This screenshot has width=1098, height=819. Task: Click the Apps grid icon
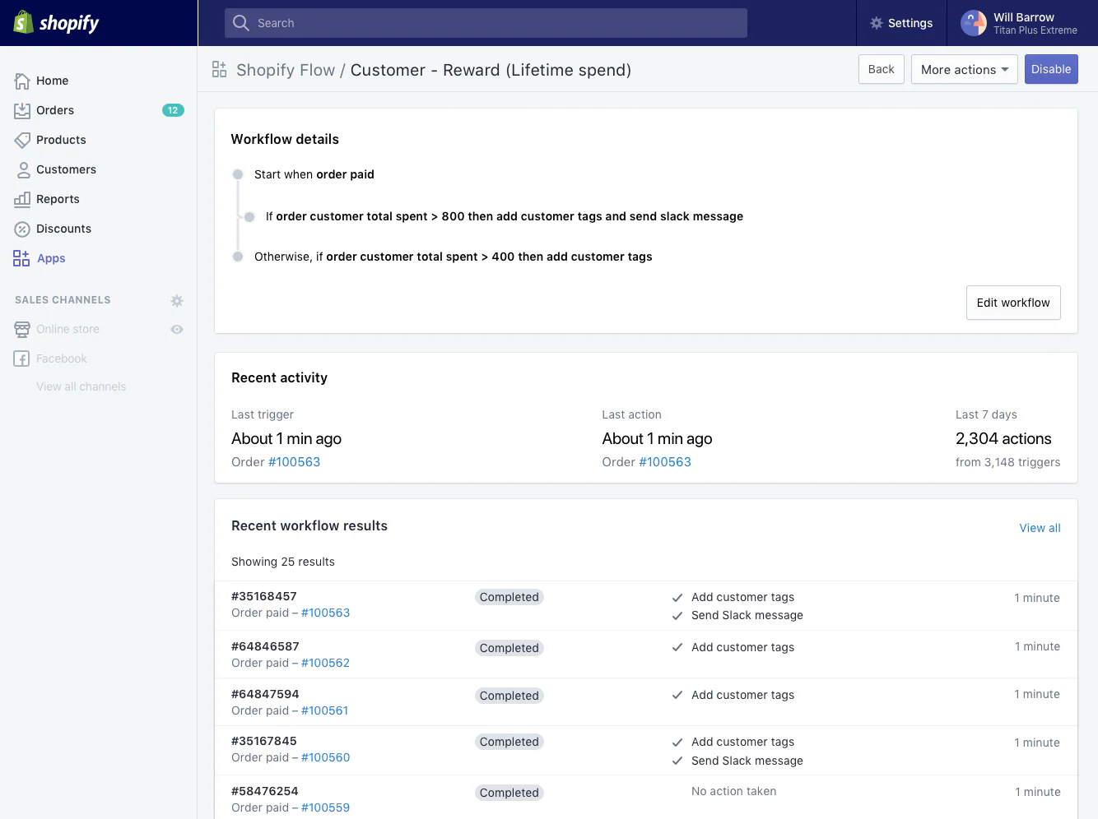click(21, 258)
